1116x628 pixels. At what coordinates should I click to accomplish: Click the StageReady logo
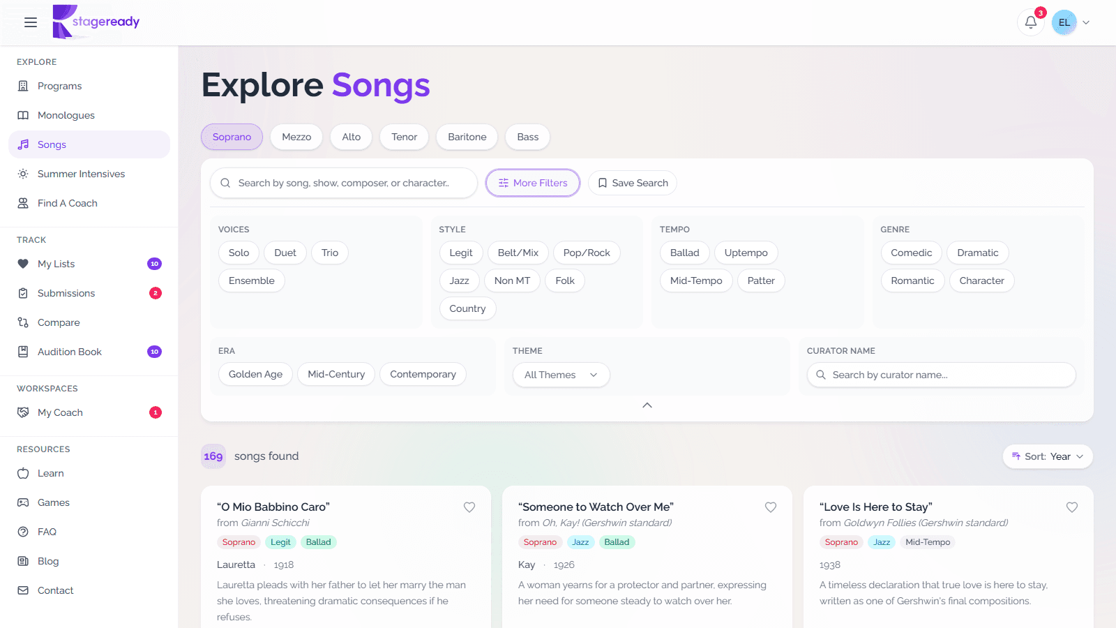96,22
